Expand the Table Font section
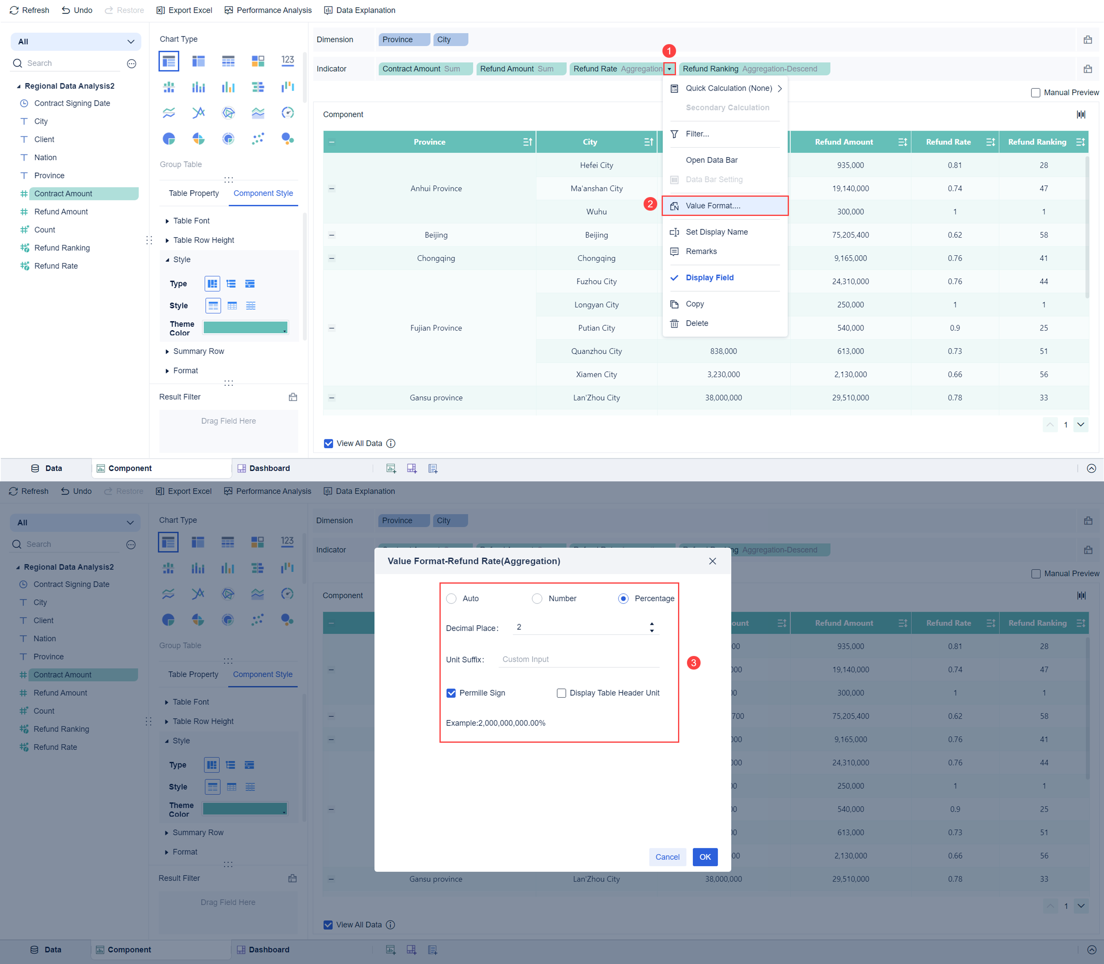1104x964 pixels. click(x=191, y=220)
